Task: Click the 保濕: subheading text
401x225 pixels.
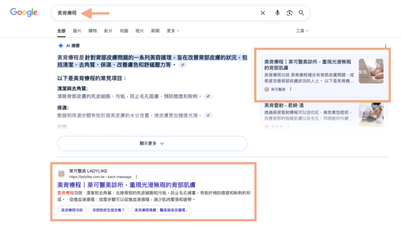Action: (62, 108)
